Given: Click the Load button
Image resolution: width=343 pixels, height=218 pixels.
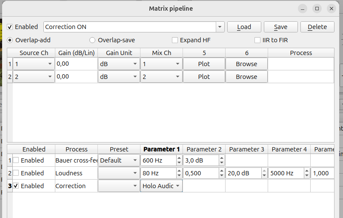Looking at the screenshot, I should tap(244, 27).
